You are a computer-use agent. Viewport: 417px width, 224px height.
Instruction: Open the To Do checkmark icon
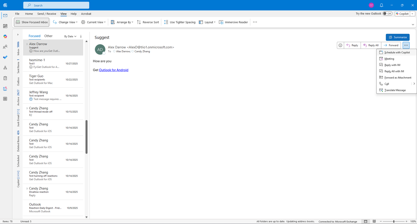(x=5, y=57)
